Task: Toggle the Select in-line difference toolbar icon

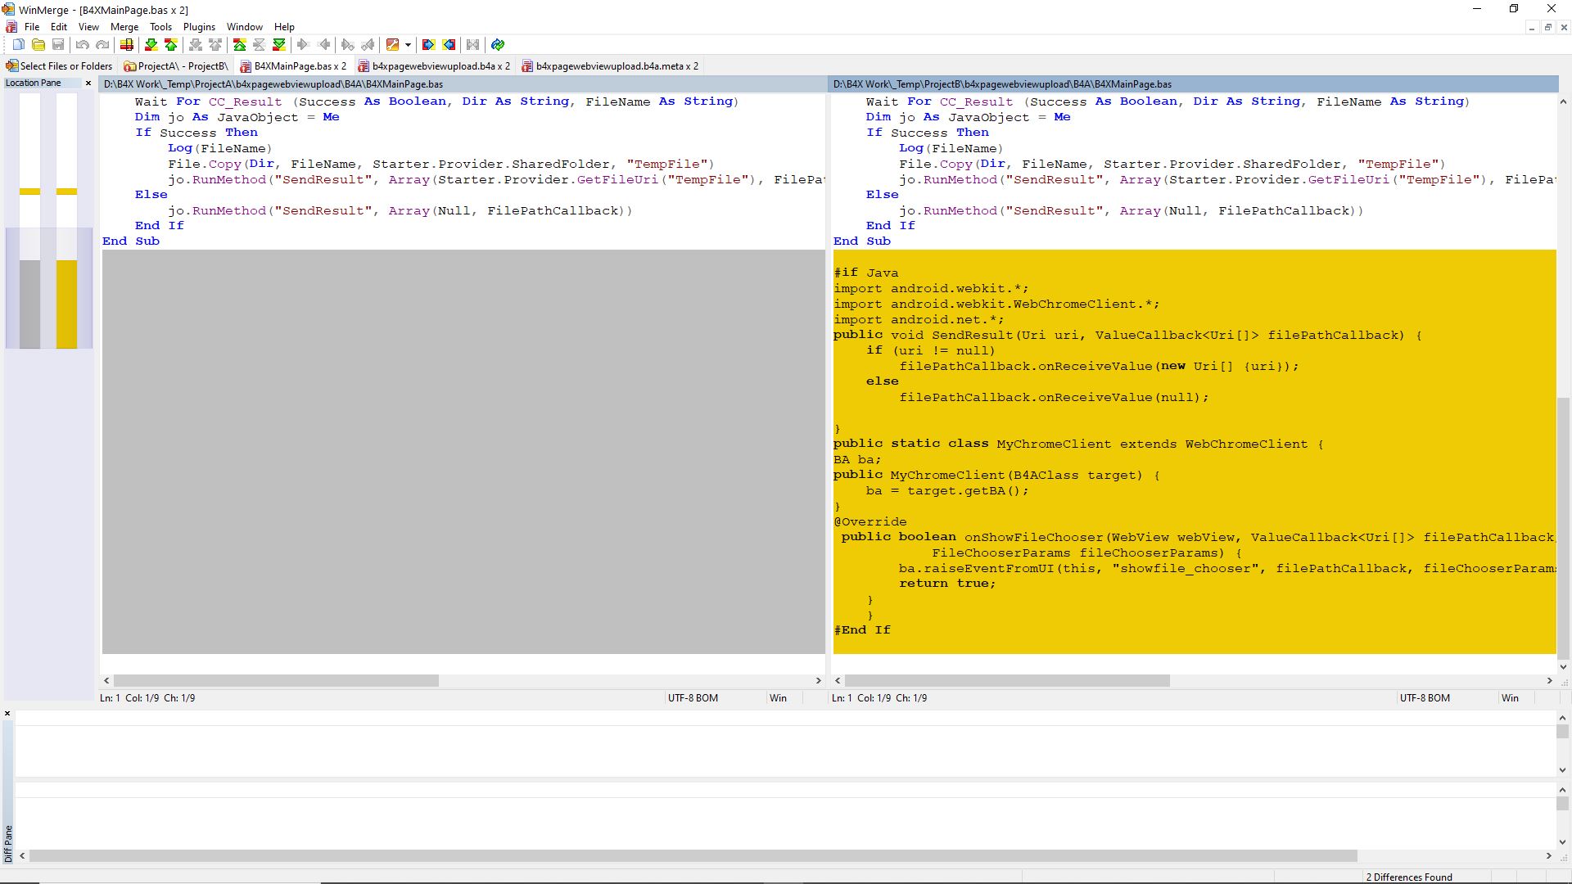Action: (x=127, y=45)
